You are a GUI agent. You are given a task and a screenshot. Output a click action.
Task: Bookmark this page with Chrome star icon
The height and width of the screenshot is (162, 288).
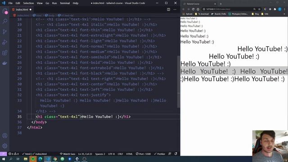pyautogui.click(x=259, y=9)
